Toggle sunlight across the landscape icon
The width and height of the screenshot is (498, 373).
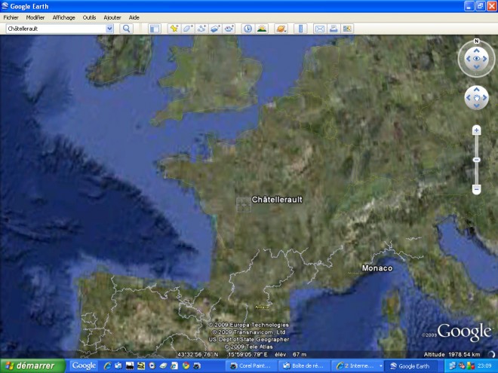click(x=262, y=29)
